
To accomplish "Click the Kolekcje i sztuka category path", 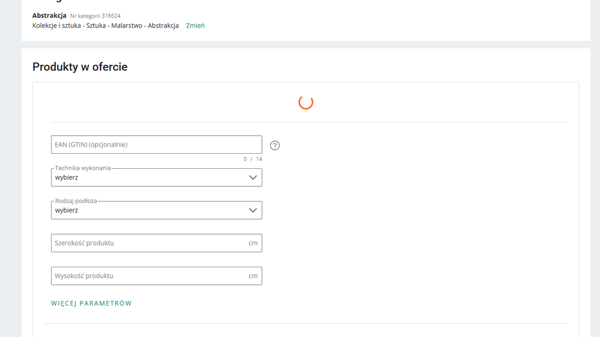I will (x=105, y=26).
